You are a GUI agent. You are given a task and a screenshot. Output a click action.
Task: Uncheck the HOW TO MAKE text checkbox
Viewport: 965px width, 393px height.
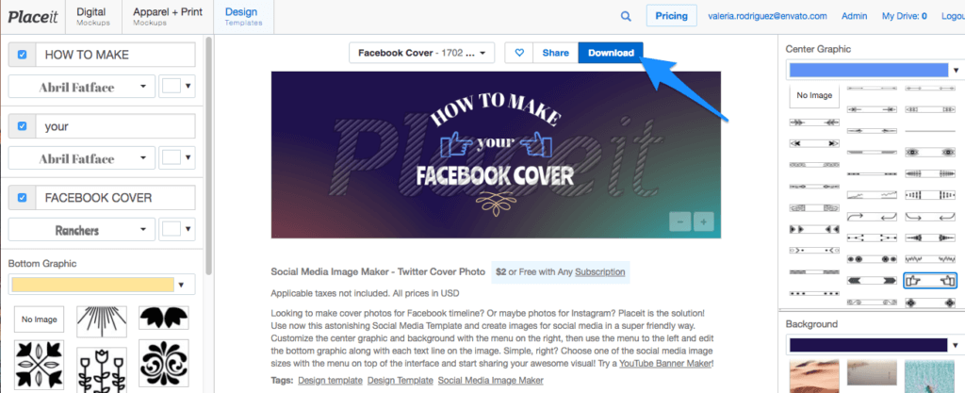click(23, 55)
